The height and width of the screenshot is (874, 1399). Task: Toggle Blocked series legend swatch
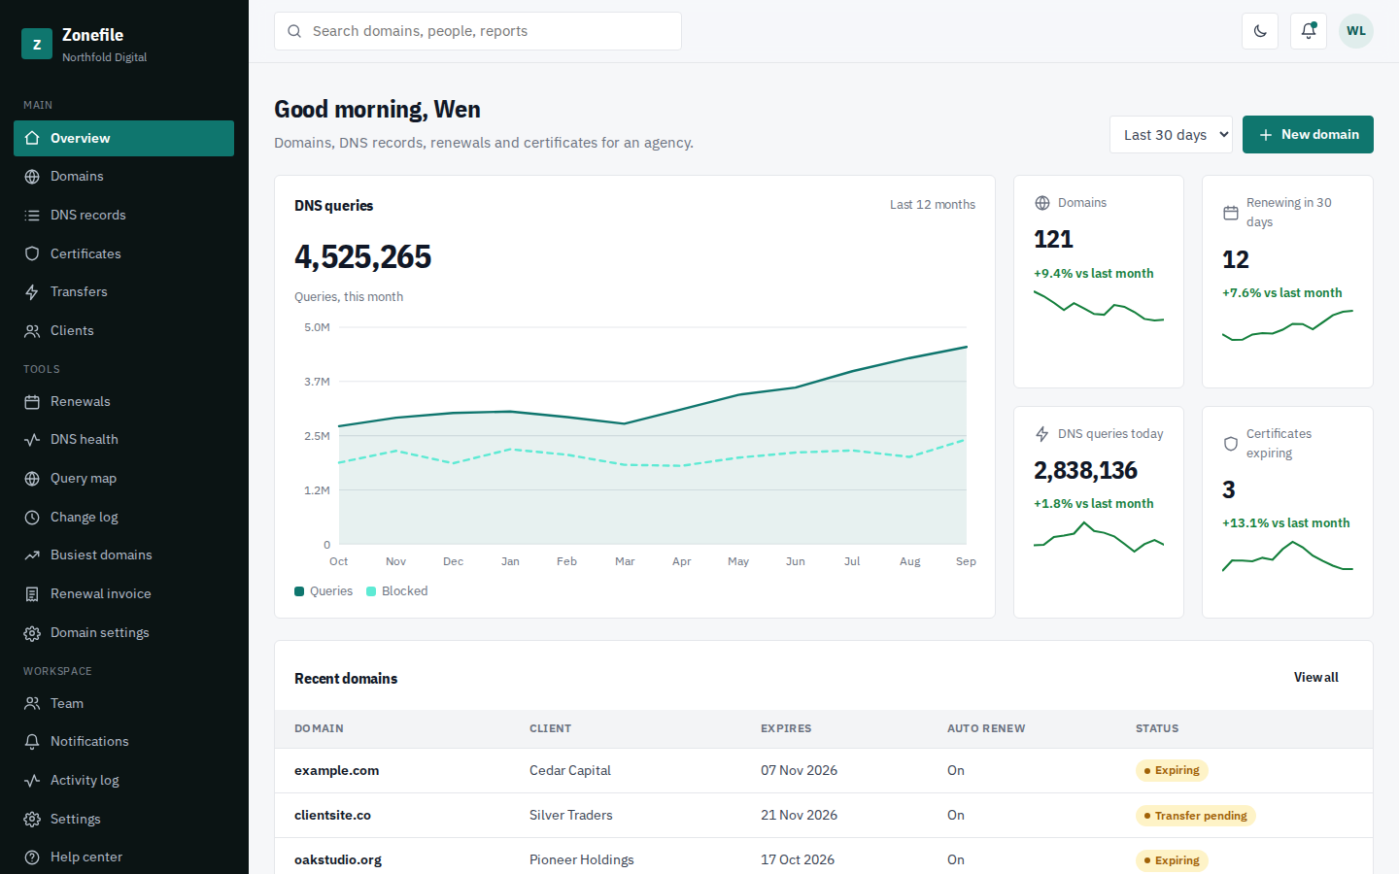click(371, 591)
